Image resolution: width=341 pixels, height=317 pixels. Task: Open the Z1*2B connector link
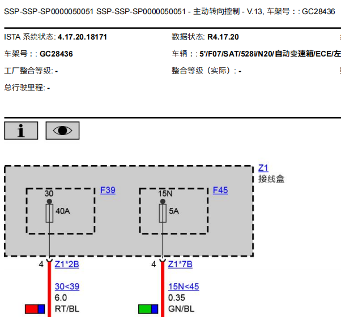tap(67, 264)
